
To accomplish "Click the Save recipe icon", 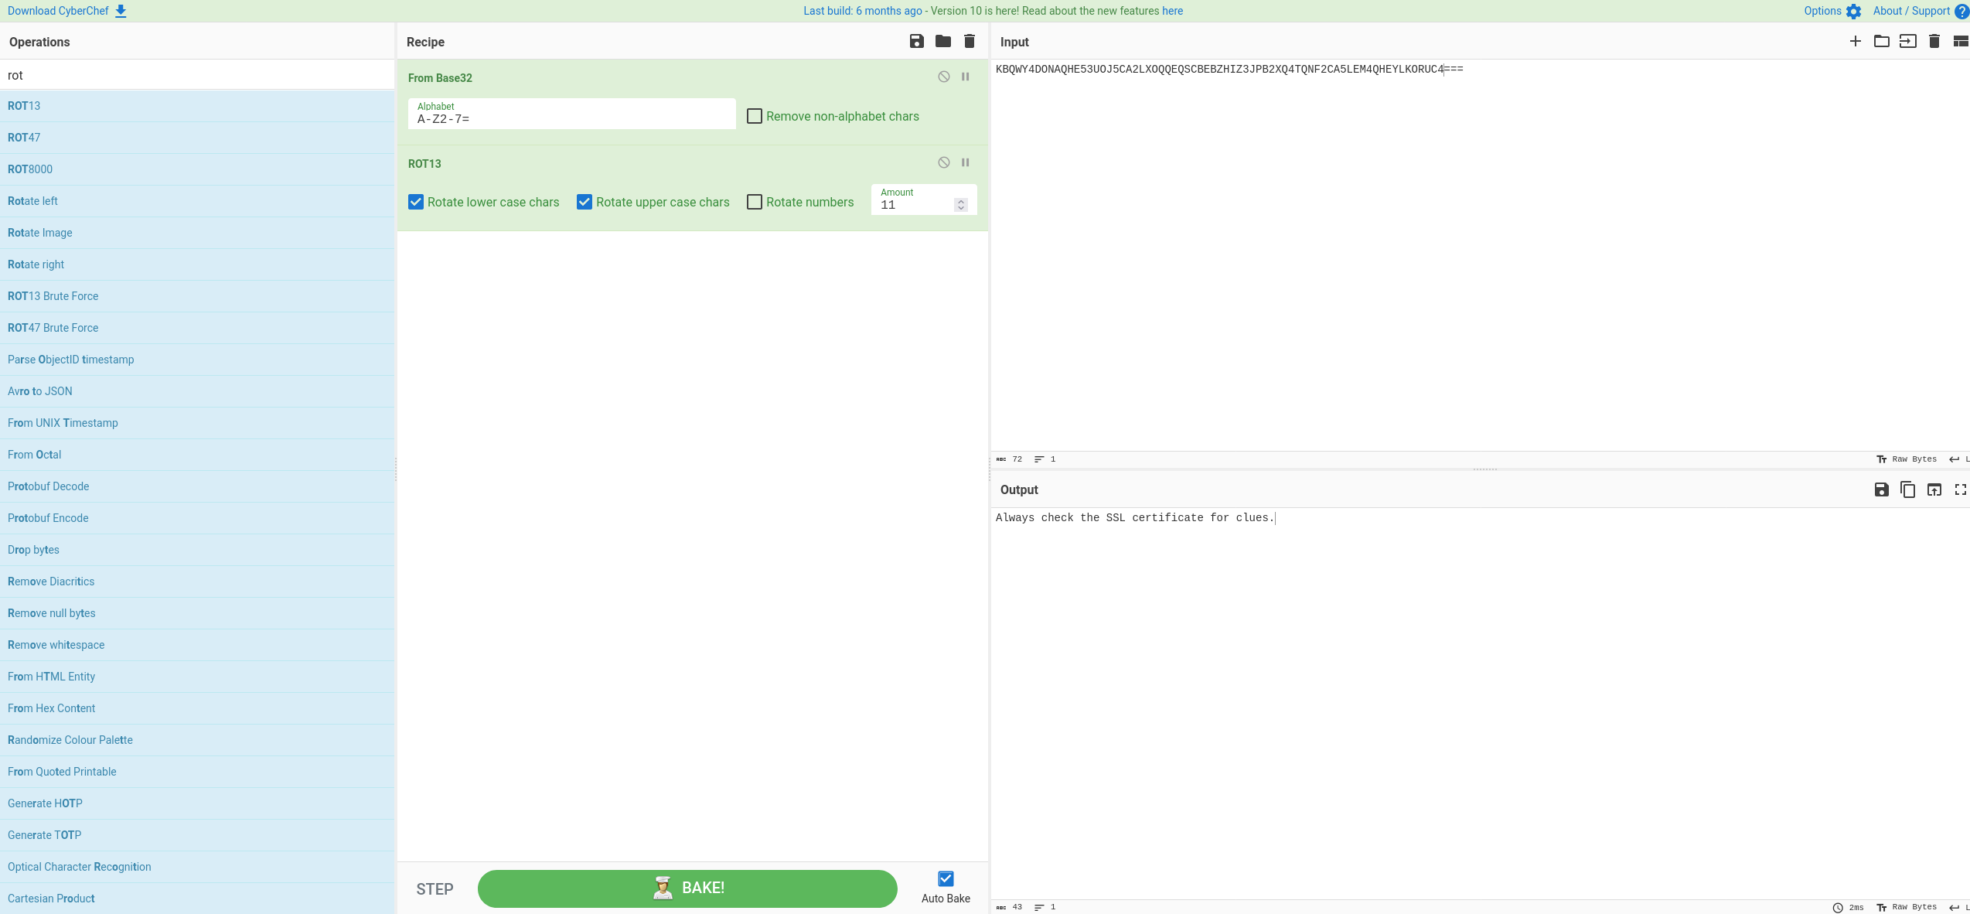I will (x=916, y=42).
